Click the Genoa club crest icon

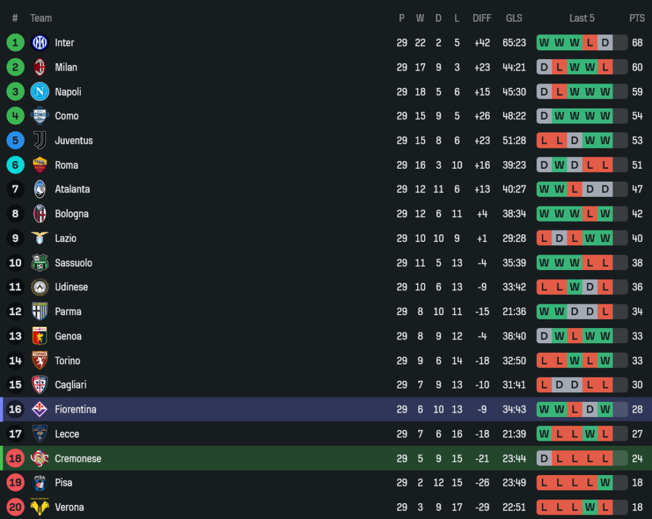[39, 336]
